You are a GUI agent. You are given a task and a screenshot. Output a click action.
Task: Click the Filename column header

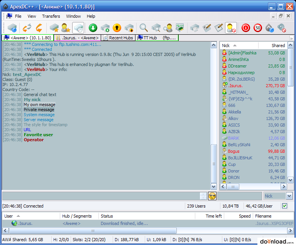[x=273, y=216]
